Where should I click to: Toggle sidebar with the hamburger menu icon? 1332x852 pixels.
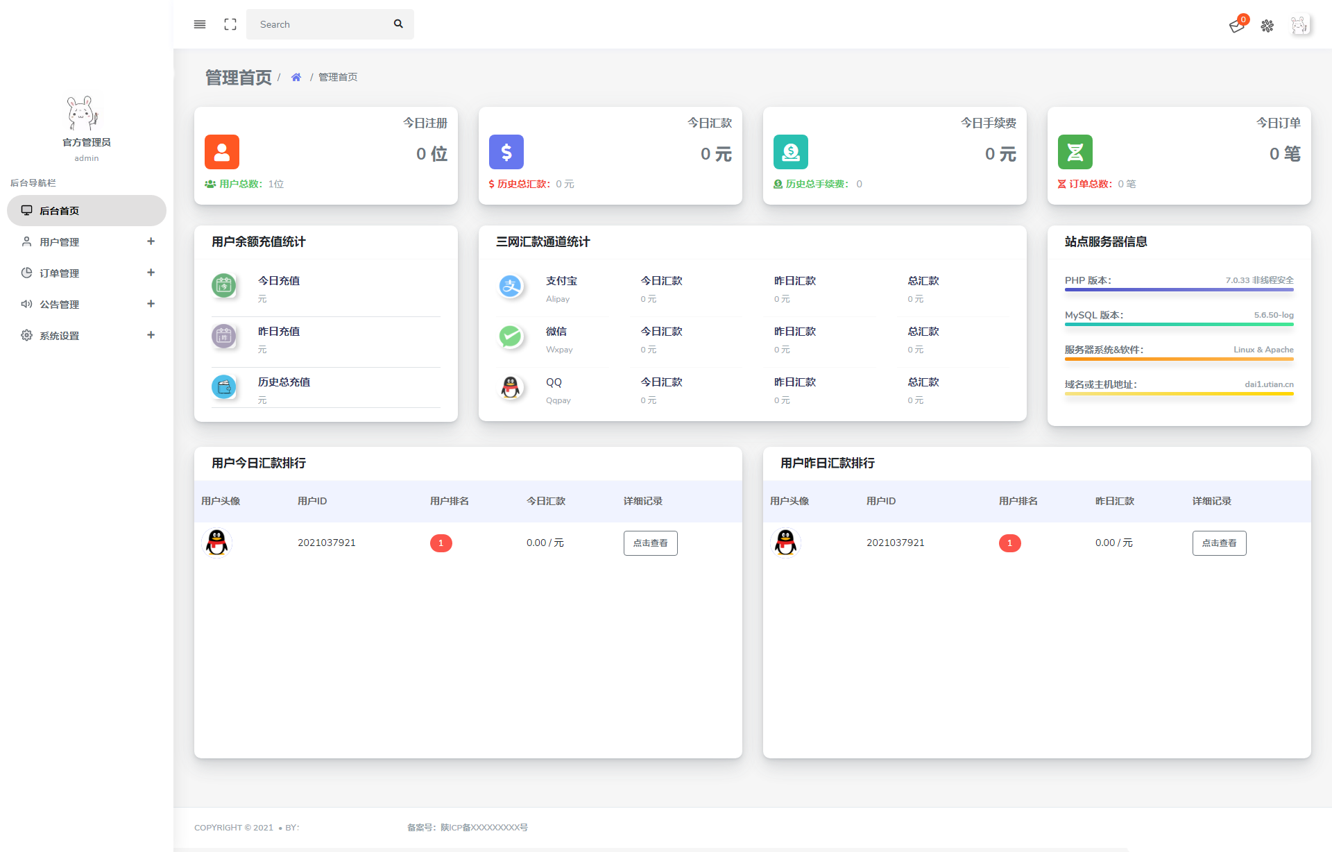click(x=200, y=24)
